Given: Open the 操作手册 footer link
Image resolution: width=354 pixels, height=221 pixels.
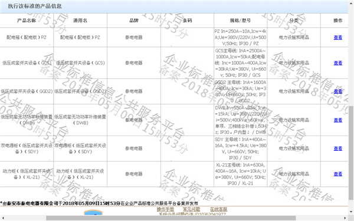Looking at the screenshot, I should point(165,209).
